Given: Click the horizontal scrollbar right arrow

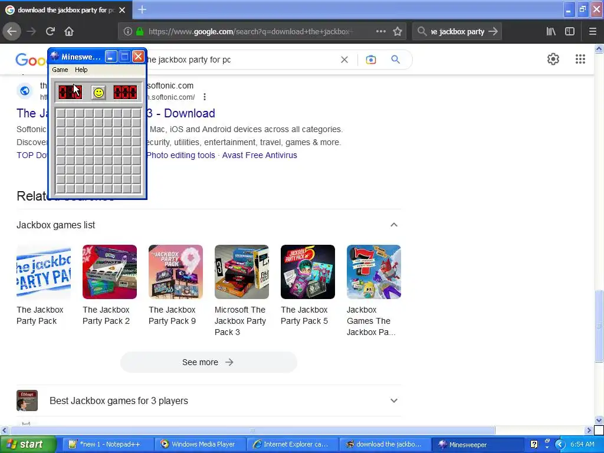Looking at the screenshot, I should (x=589, y=430).
